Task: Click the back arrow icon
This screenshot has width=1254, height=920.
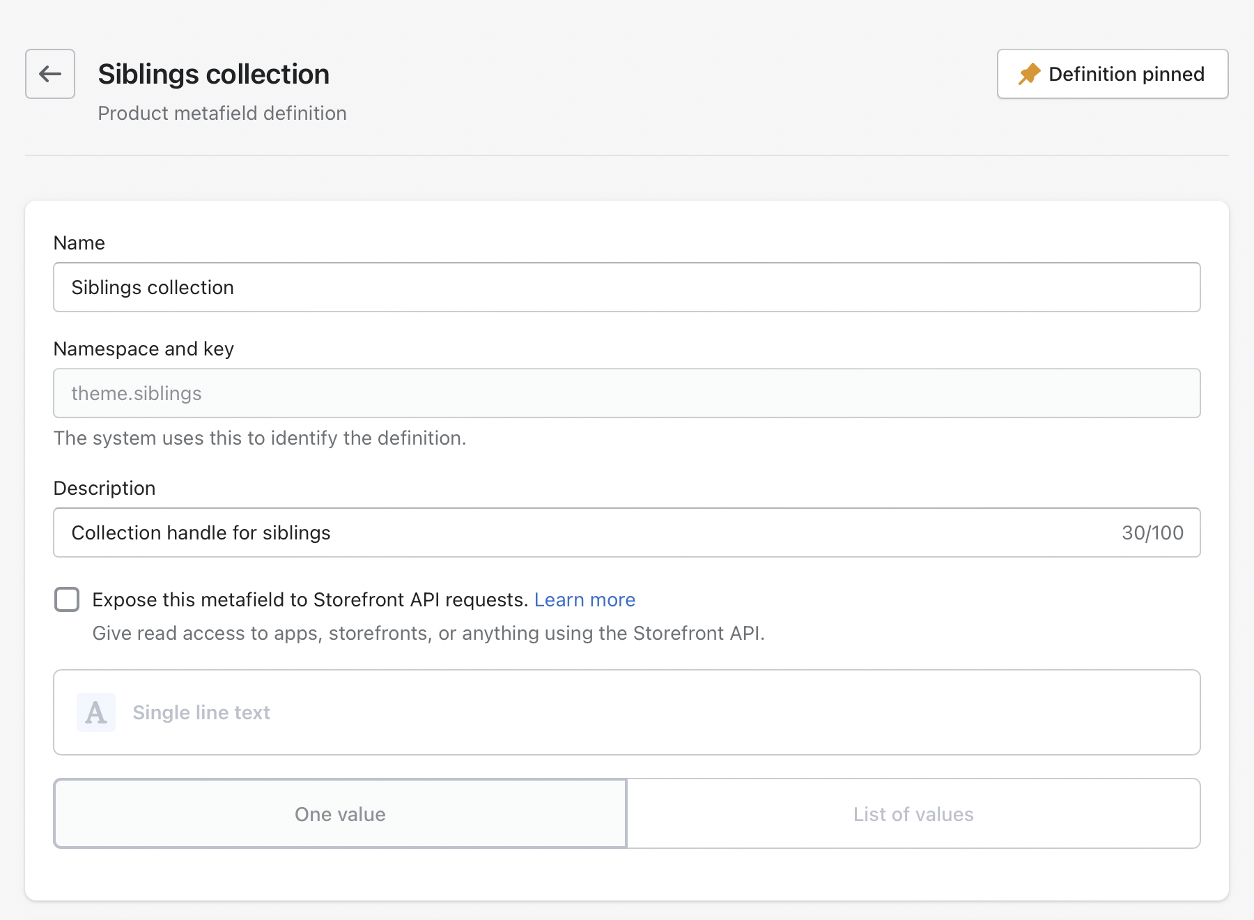Action: 50,74
